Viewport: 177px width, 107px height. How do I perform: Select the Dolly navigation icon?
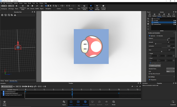[x=51, y=6]
